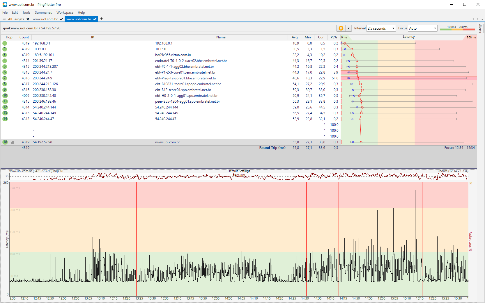Open the Alerts side panel
This screenshot has height=303, width=485.
click(480, 28)
